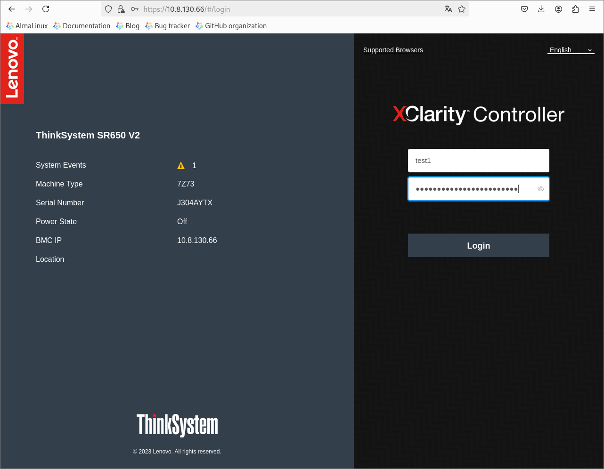The height and width of the screenshot is (469, 604).
Task: Go forward one page in the browser
Action: [x=29, y=9]
